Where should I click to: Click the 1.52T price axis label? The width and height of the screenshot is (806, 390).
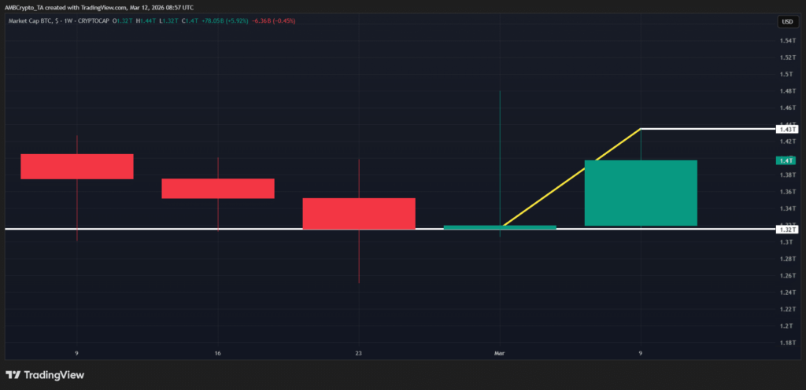pyautogui.click(x=788, y=57)
